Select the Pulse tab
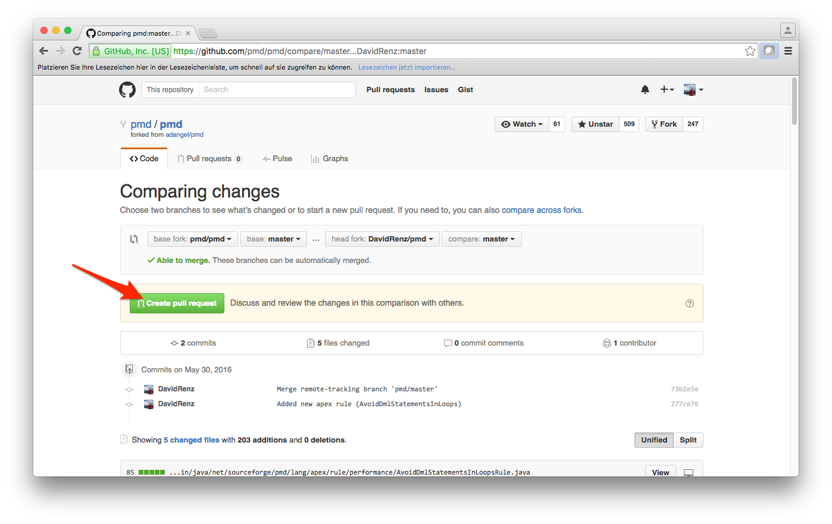 click(277, 159)
